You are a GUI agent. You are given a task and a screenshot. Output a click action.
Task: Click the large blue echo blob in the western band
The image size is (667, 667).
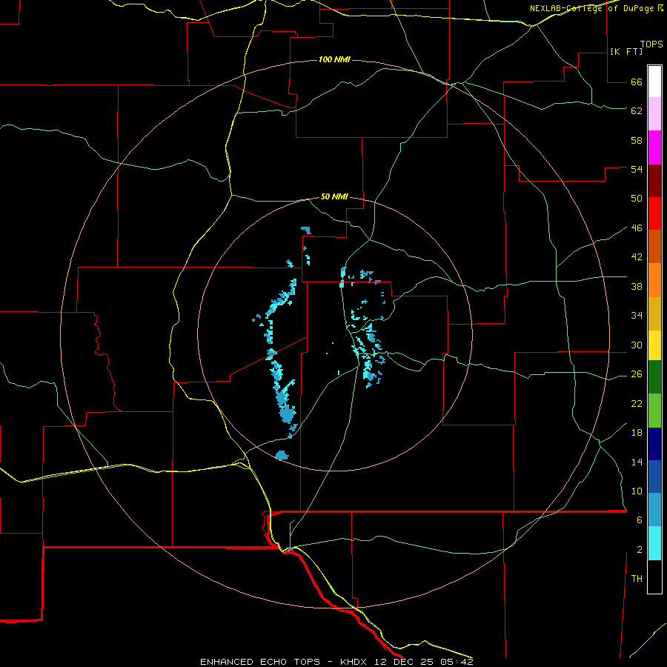(287, 413)
